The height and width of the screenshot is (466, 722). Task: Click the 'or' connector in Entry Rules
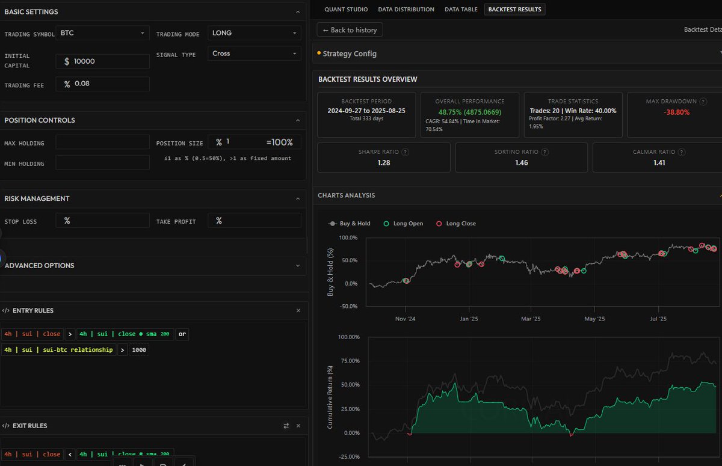[182, 334]
